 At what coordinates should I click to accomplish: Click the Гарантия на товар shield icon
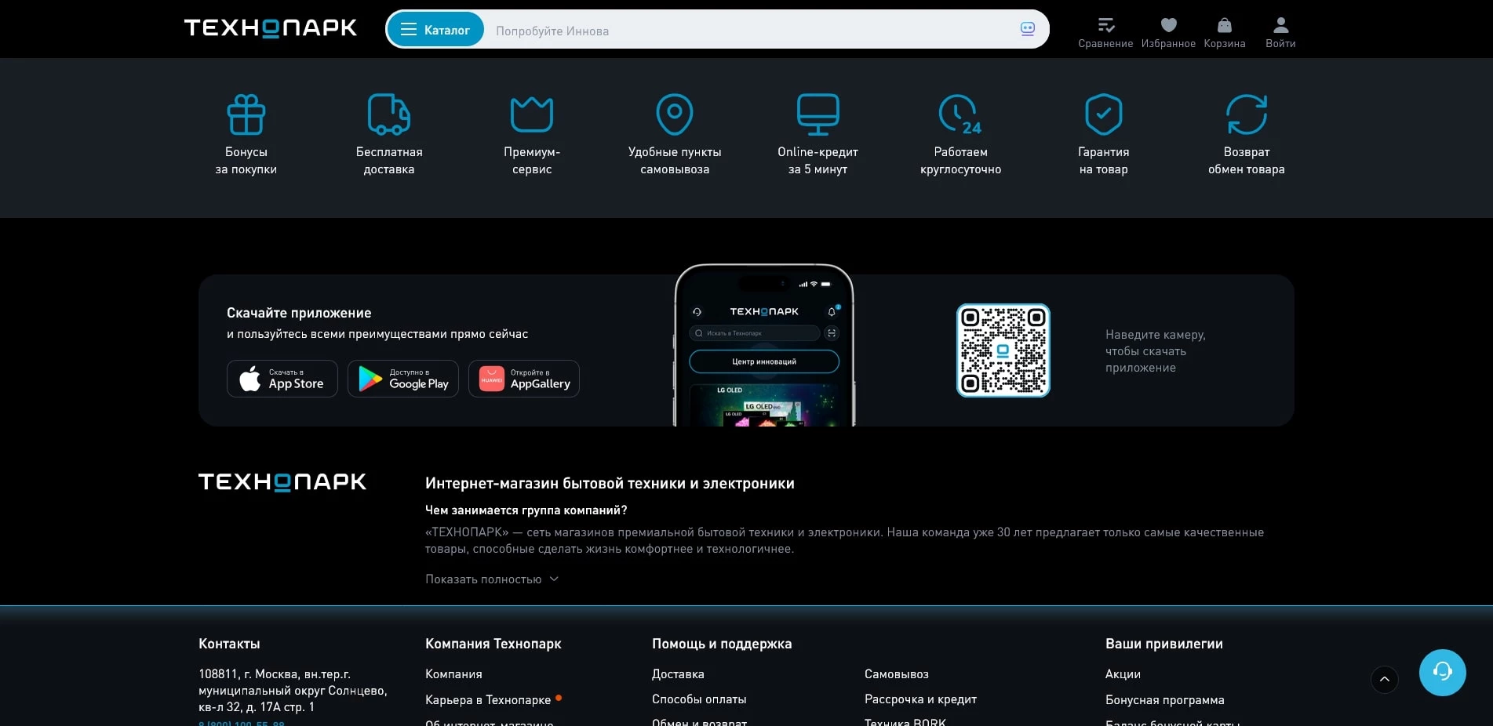click(x=1103, y=115)
